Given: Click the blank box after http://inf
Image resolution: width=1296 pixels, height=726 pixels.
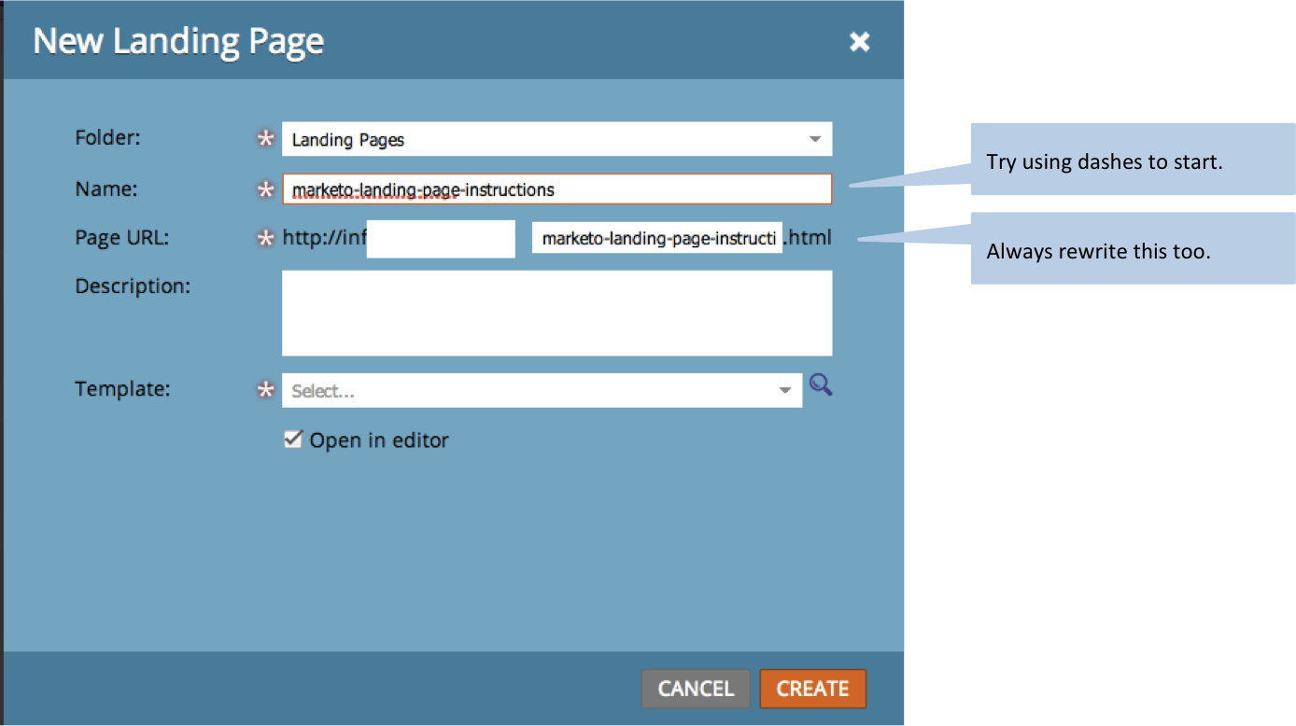Looking at the screenshot, I should click(x=441, y=239).
